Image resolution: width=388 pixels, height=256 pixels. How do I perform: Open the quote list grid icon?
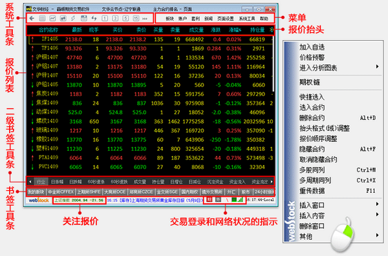(42, 18)
